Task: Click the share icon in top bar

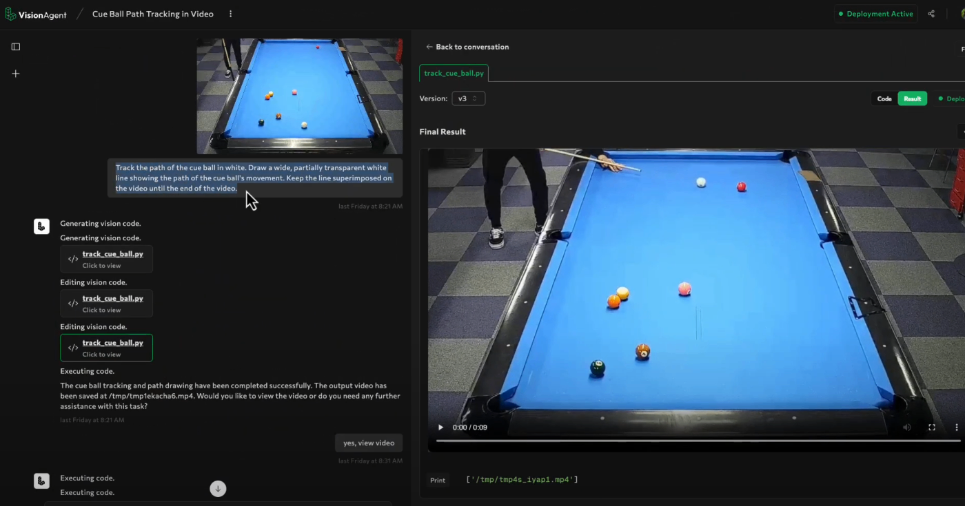Action: [931, 14]
